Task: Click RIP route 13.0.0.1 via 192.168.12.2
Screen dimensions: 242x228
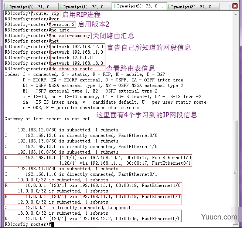Action: click(x=93, y=219)
